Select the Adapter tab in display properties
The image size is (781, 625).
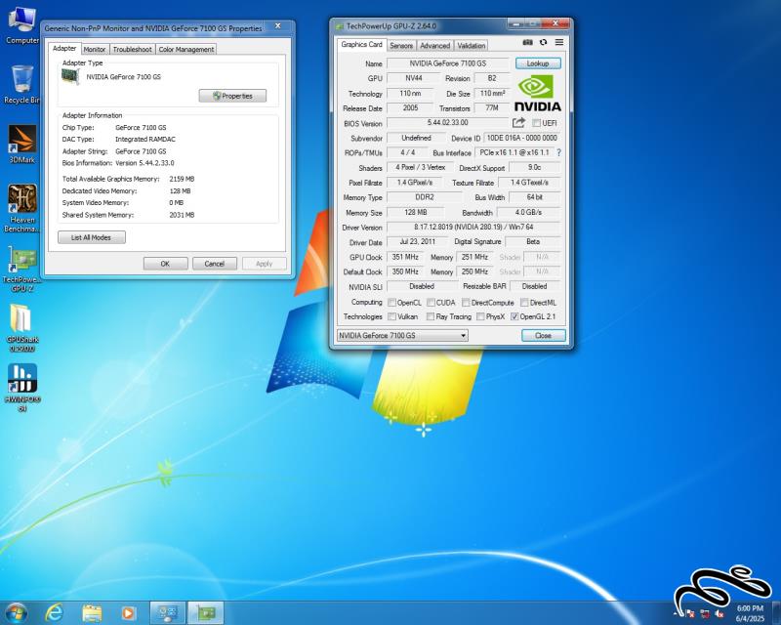64,49
